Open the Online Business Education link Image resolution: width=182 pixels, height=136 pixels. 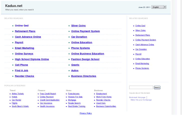[x=88, y=54]
